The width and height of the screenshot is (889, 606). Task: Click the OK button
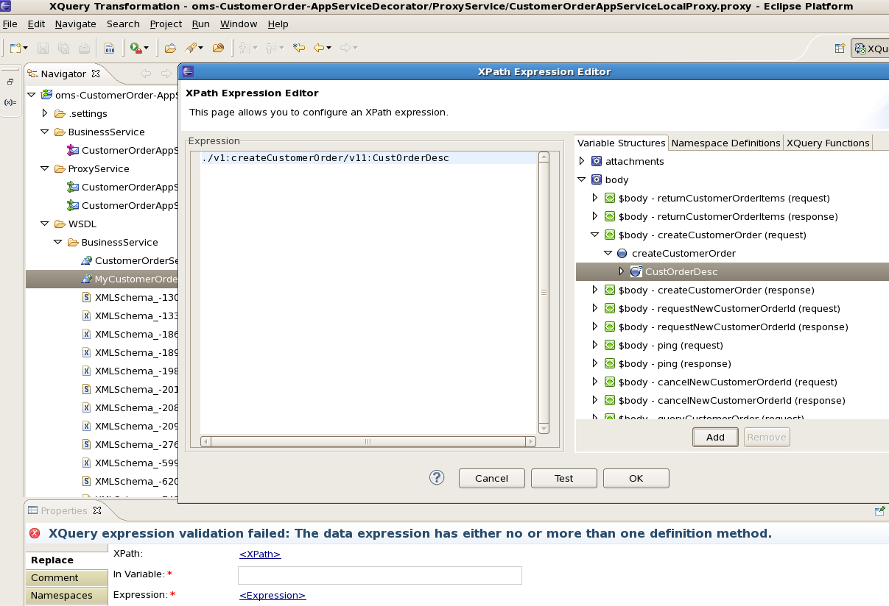pyautogui.click(x=636, y=478)
